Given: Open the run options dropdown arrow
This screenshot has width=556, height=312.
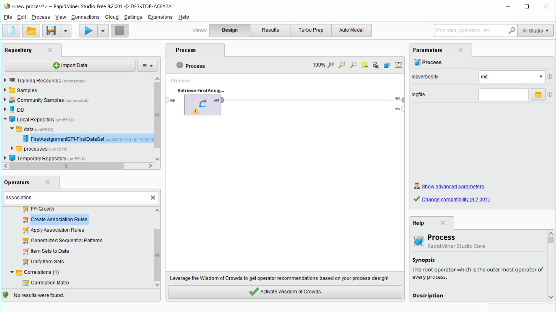Looking at the screenshot, I should (x=103, y=31).
